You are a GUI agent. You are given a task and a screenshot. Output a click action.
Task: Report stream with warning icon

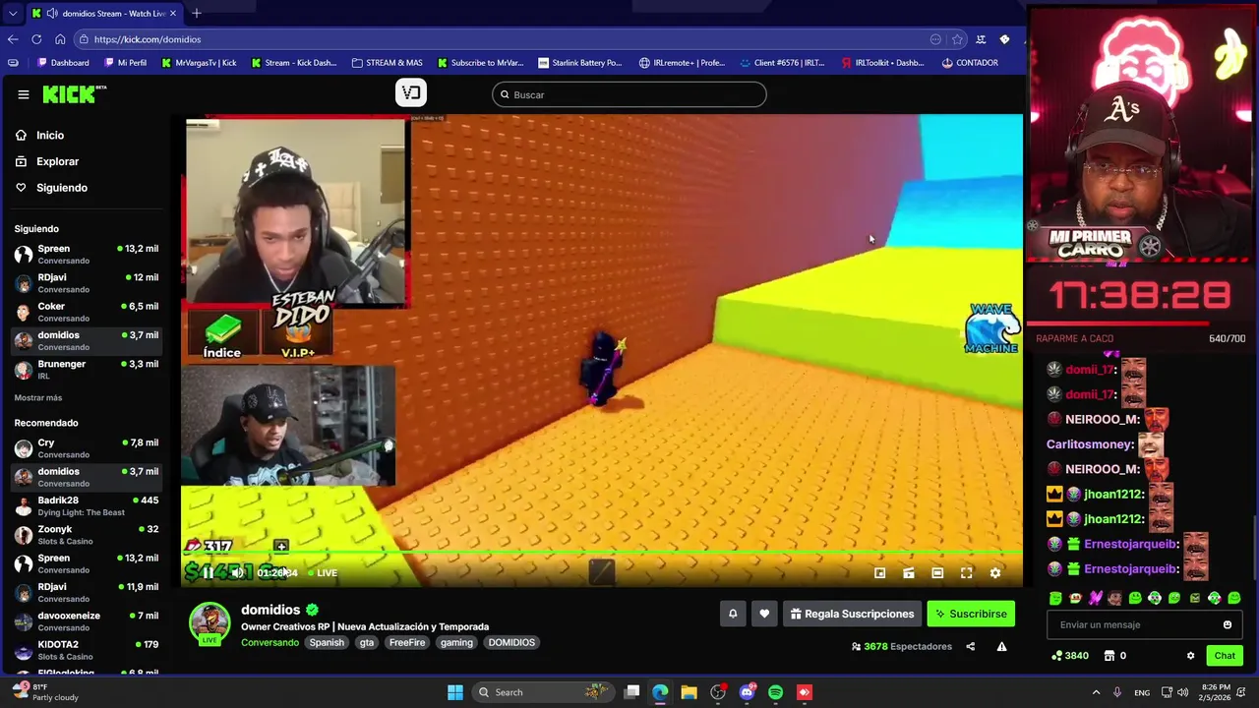pos(1001,646)
